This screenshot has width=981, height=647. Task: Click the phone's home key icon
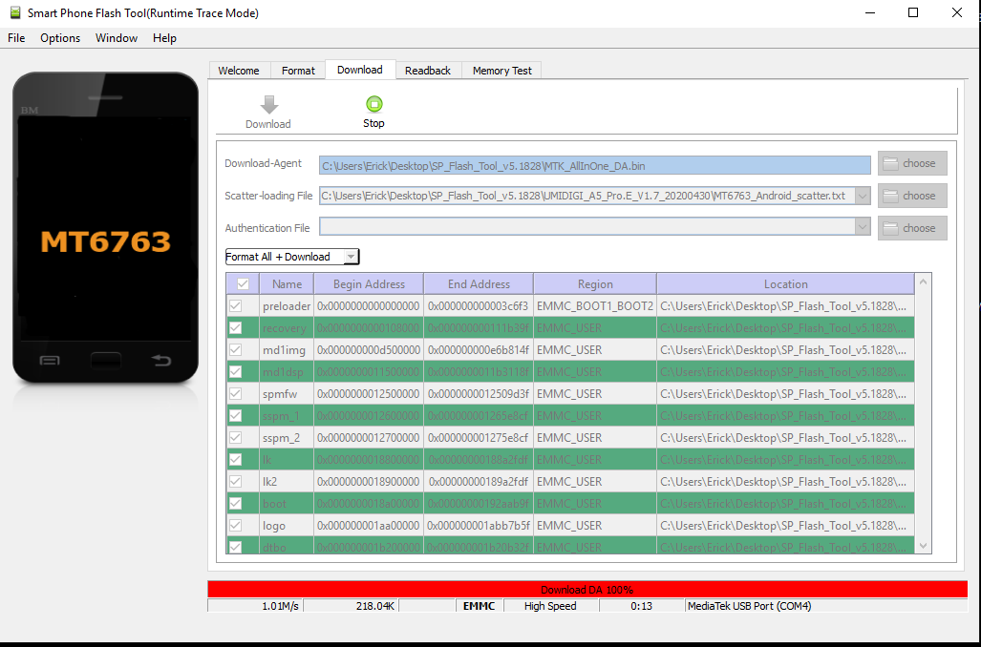pos(106,361)
